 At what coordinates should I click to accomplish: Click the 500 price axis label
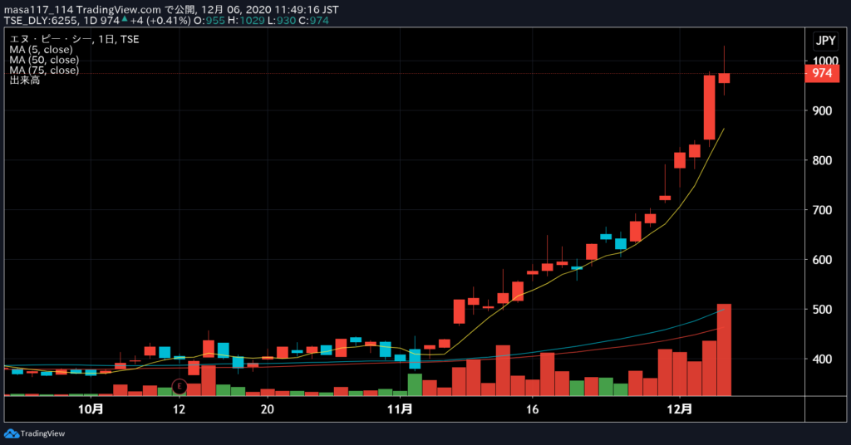click(x=822, y=310)
